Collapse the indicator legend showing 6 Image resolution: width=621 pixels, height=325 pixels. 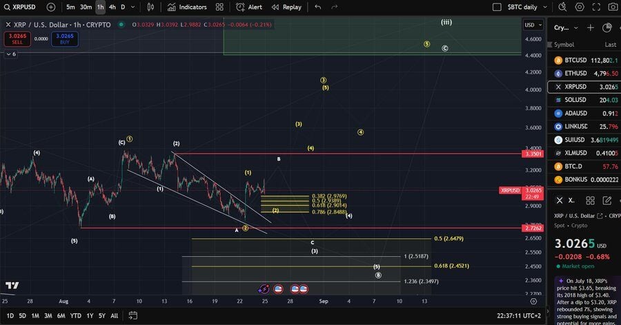[x=11, y=54]
